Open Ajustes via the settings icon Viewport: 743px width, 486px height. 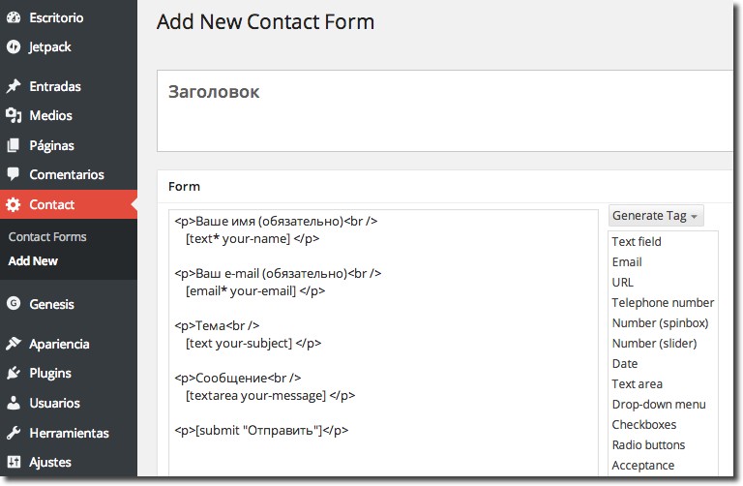click(x=14, y=462)
